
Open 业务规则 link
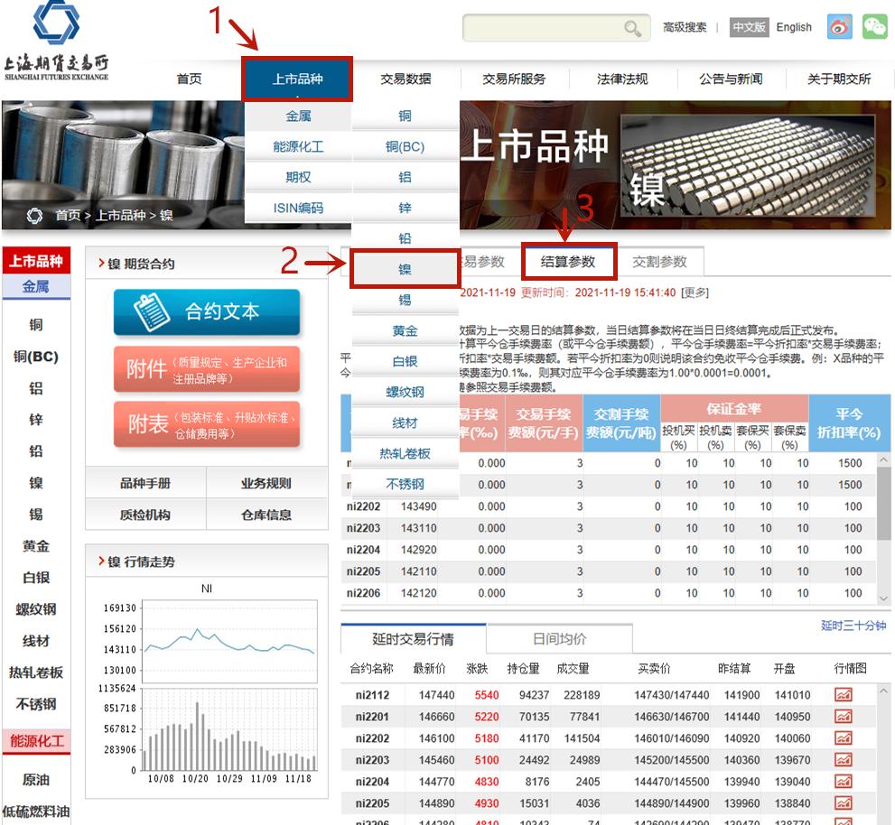click(x=266, y=483)
